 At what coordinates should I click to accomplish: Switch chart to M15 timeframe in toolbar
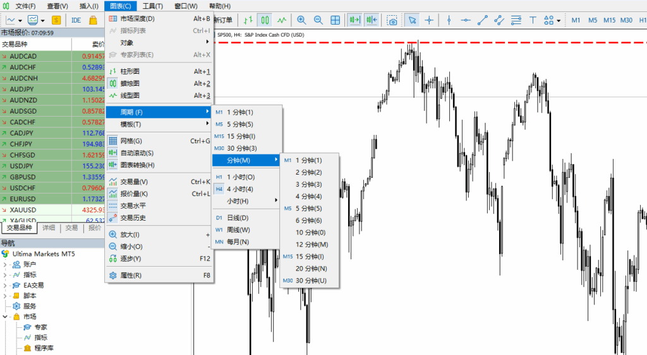pos(610,20)
